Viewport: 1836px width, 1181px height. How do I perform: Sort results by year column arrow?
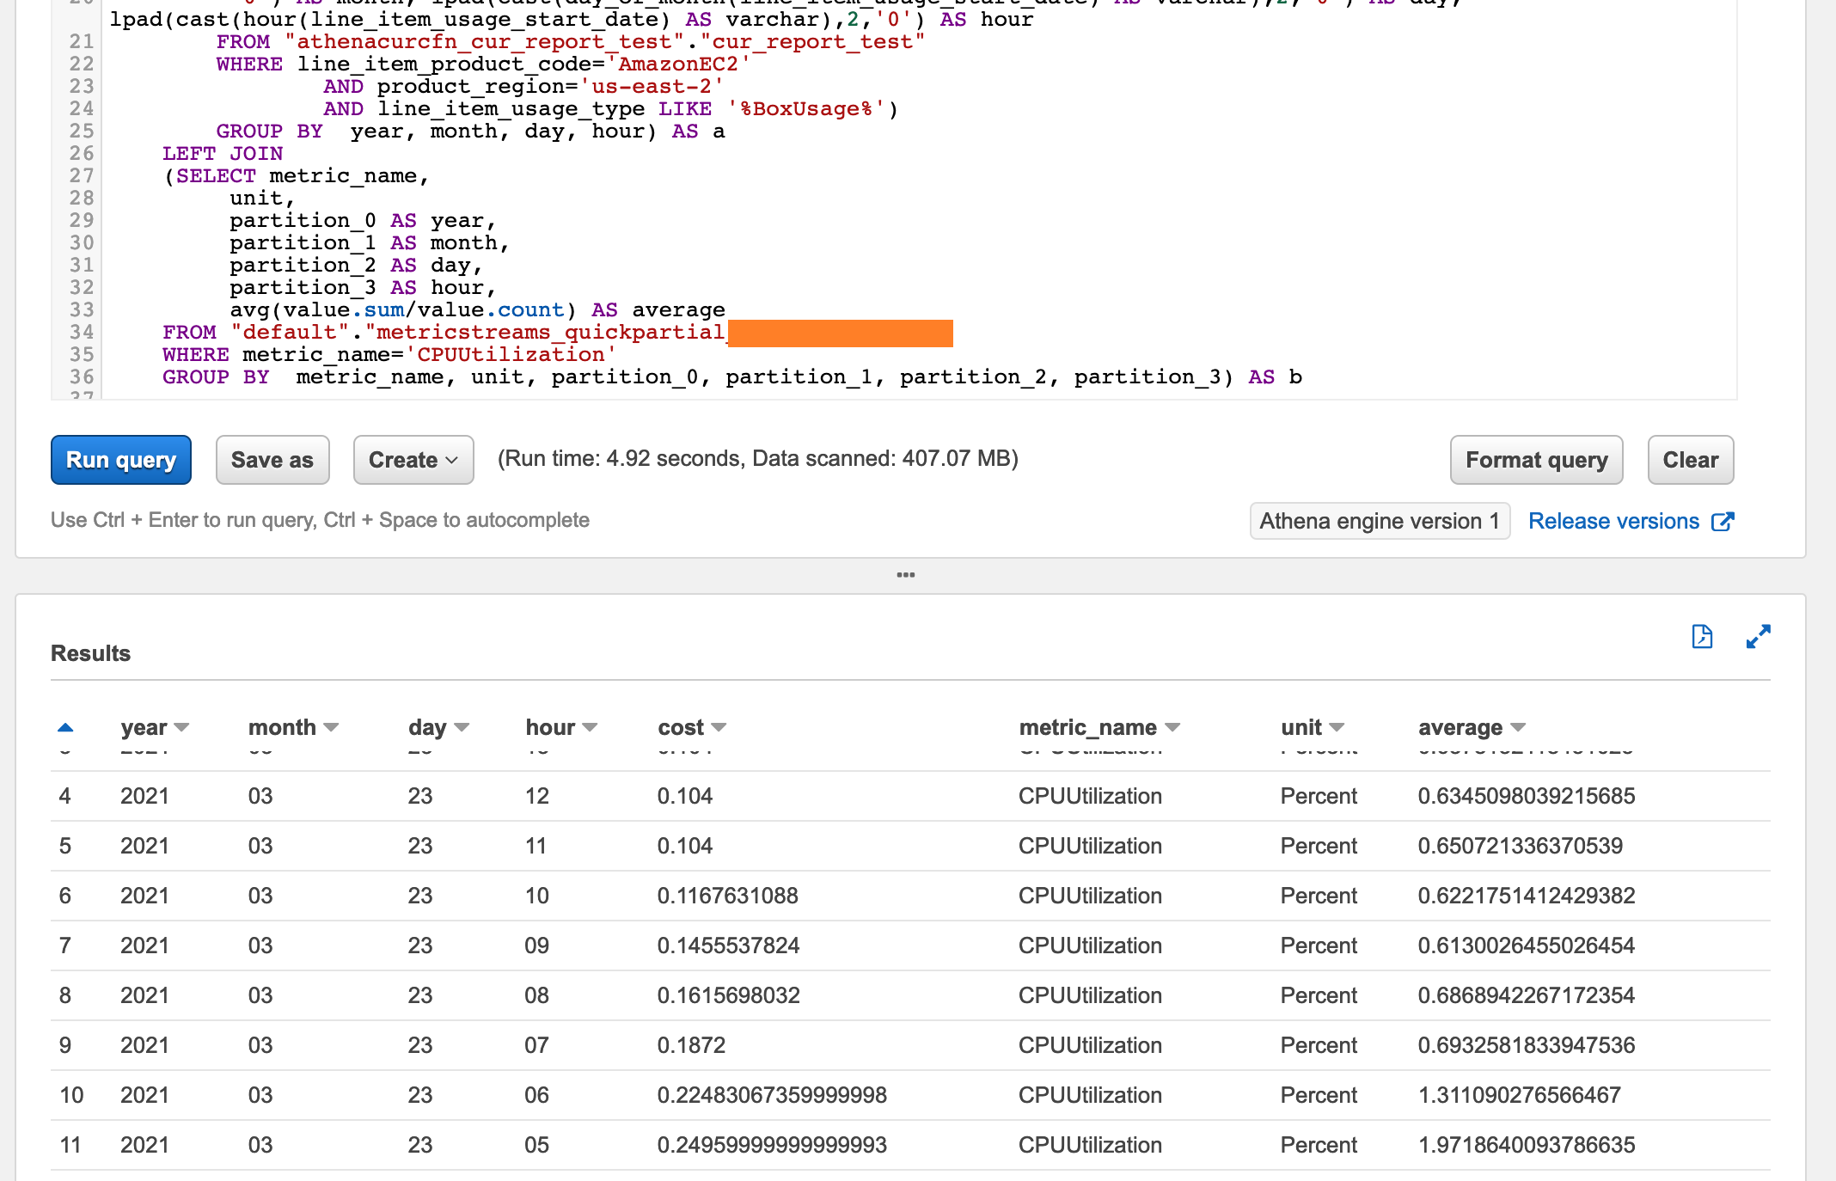[x=181, y=727]
